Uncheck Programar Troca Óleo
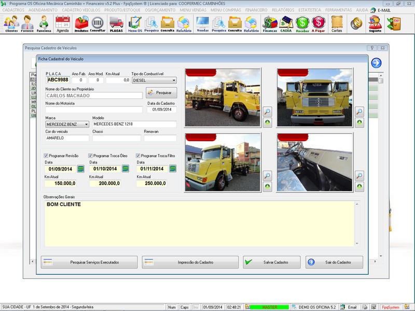Screen dimensions: 415x311 pos(91,155)
